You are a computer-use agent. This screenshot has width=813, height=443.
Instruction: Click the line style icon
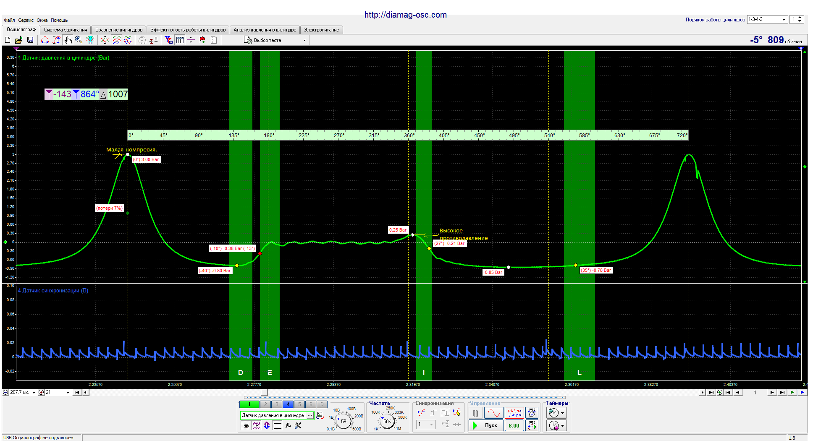pos(278,425)
